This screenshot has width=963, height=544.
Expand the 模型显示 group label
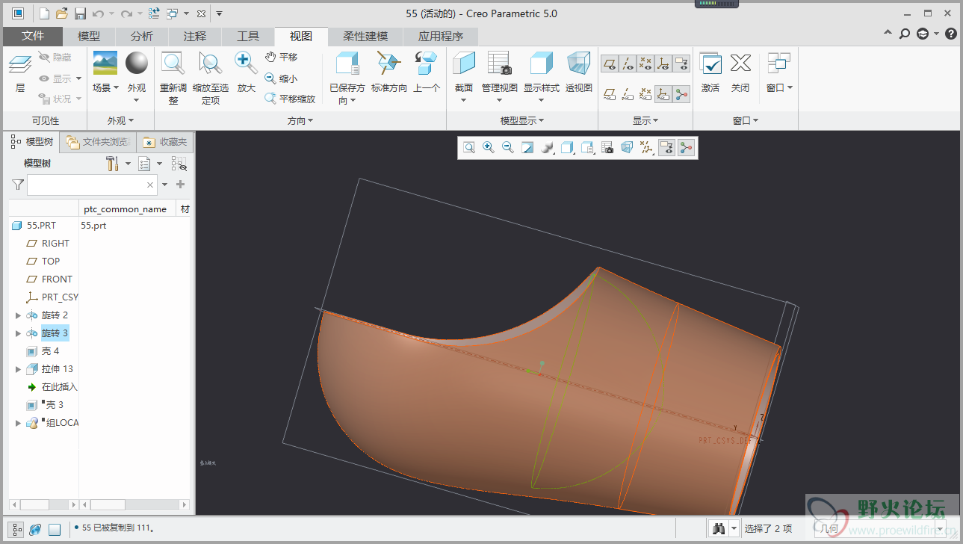(522, 120)
